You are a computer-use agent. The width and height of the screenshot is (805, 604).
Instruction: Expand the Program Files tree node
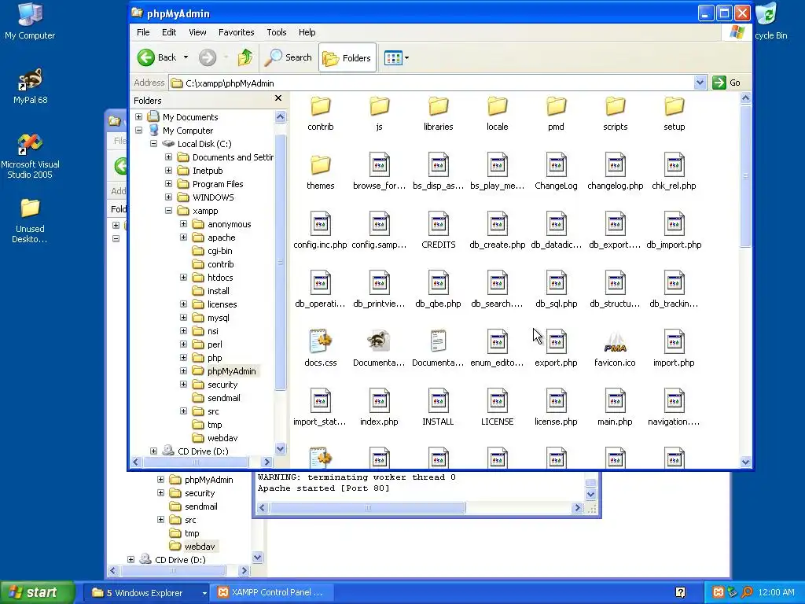click(168, 184)
